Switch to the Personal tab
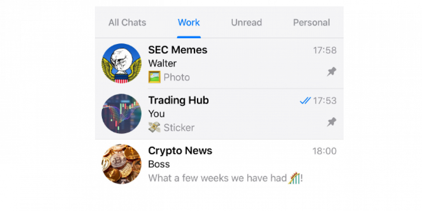This screenshot has height=211, width=422. click(x=312, y=23)
